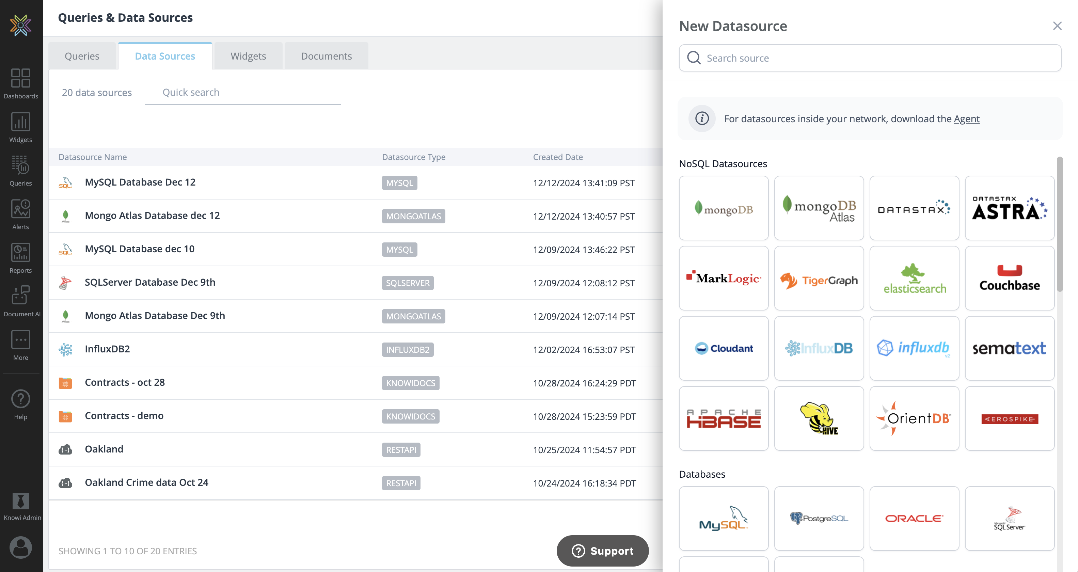Screen dimensions: 1078x572
Task: Follow the Agent download link
Action: tap(966, 119)
